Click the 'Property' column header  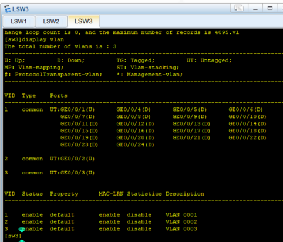(64, 194)
